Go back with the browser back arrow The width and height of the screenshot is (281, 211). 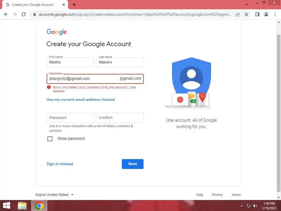(x=6, y=14)
